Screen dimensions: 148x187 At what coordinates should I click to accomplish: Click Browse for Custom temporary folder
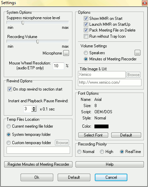[x=62, y=143]
